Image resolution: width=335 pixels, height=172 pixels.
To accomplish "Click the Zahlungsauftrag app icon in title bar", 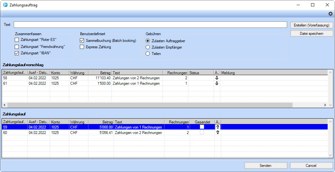I will [x=5, y=5].
